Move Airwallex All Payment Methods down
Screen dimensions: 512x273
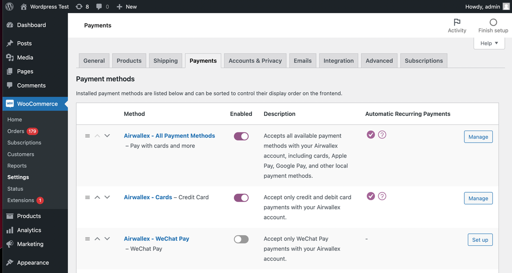click(x=107, y=135)
